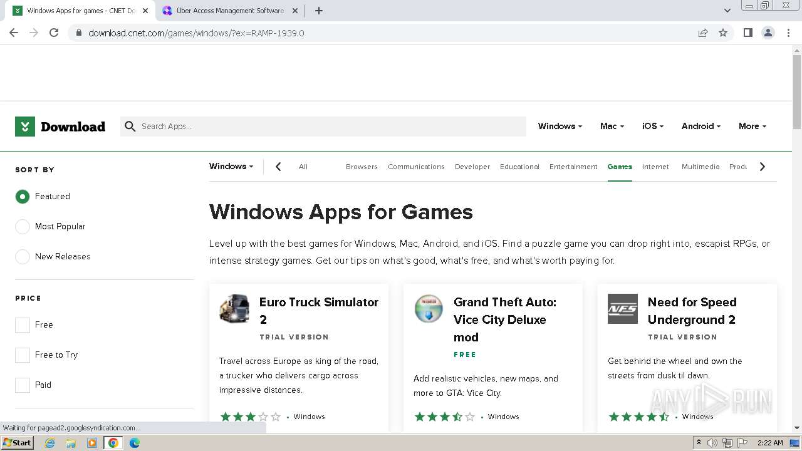
Task: Click the volume speaker tray icon
Action: point(712,443)
